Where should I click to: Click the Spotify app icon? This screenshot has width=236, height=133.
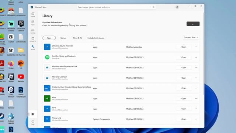(x=47, y=57)
